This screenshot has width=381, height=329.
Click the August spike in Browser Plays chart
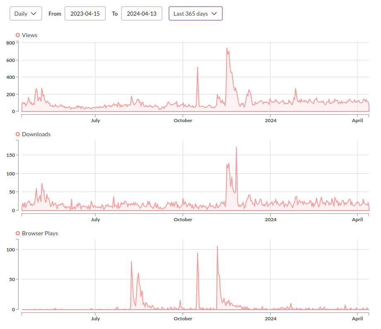click(x=131, y=262)
